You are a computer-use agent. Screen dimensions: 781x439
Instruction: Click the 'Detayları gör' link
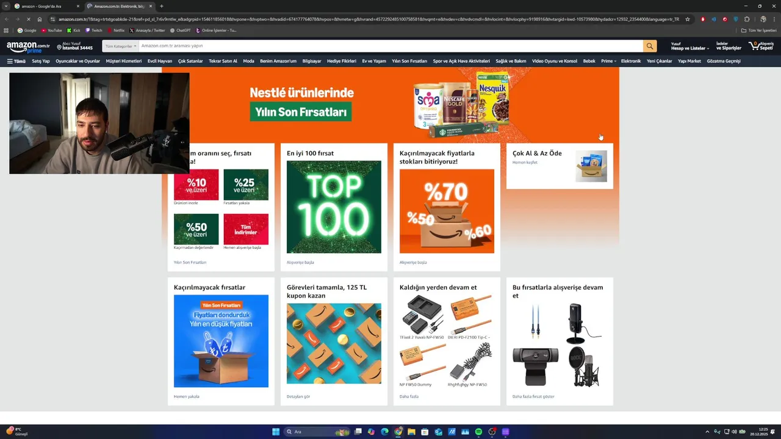[298, 396]
